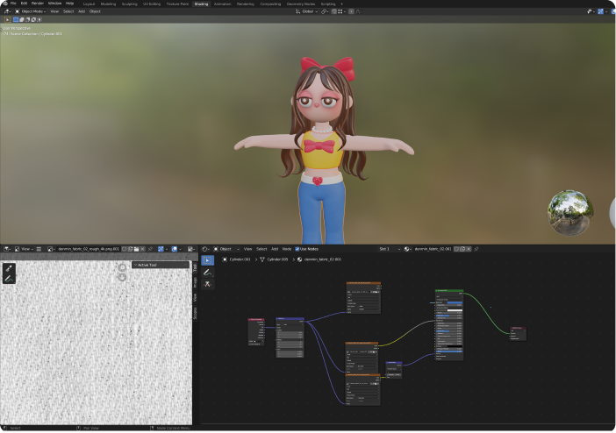The width and height of the screenshot is (616, 433).
Task: Open the Global transform orientation dropdown
Action: (x=306, y=11)
